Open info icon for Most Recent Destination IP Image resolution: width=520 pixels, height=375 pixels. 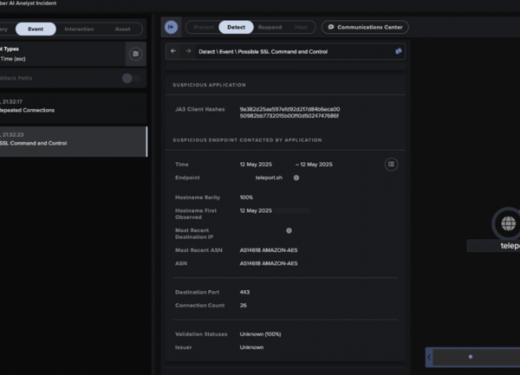pos(289,230)
